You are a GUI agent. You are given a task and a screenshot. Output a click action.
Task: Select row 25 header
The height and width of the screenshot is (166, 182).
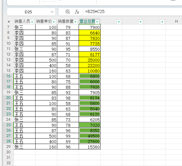point(8,125)
